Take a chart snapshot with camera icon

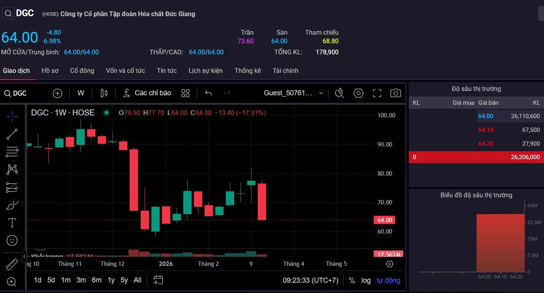point(395,93)
